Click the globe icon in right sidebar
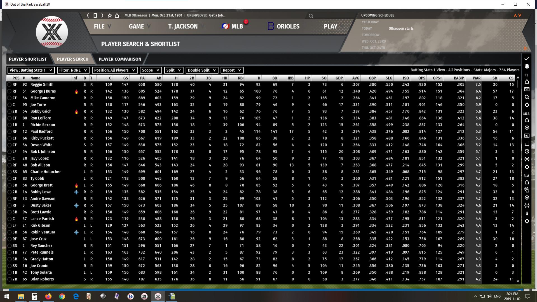This screenshot has width=537, height=302. tap(527, 66)
